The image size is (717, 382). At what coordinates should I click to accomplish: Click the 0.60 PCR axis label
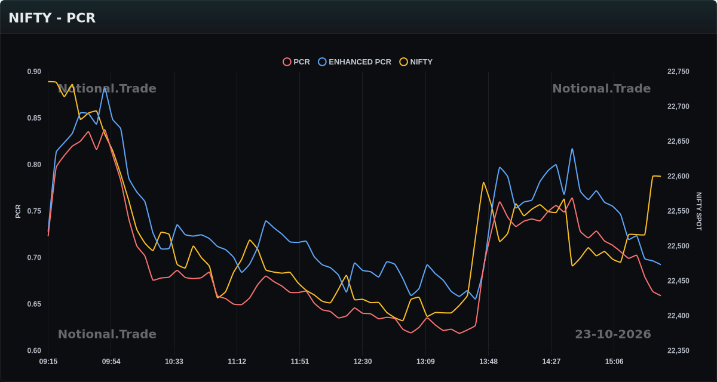34,351
